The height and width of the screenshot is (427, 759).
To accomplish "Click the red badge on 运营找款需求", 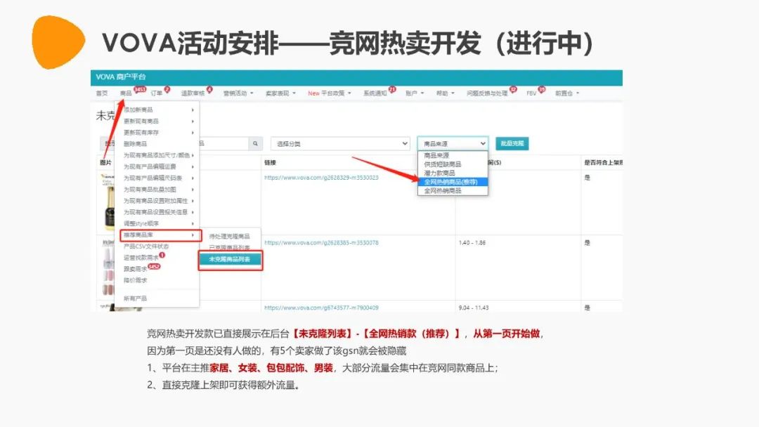I will [162, 256].
